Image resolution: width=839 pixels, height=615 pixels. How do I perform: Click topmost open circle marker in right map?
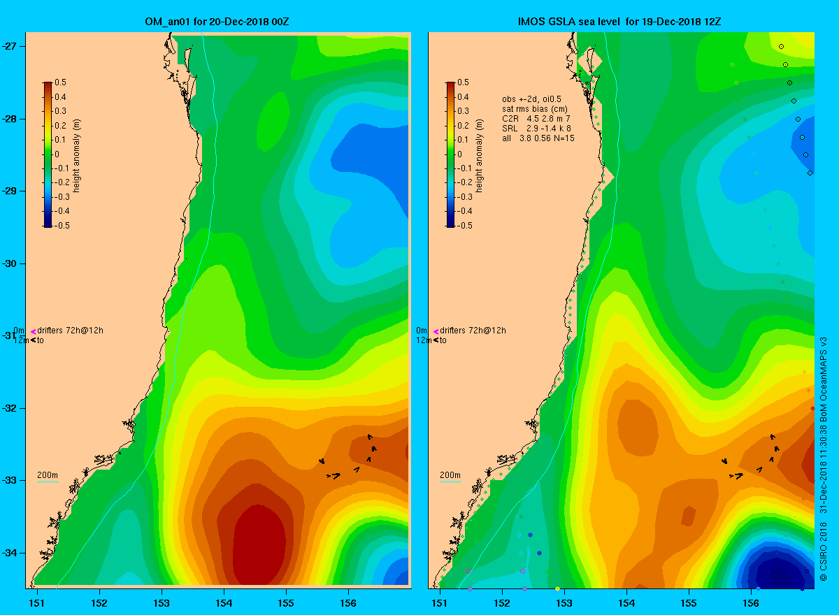point(781,46)
